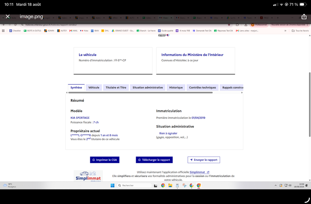Viewport: 311px width, 204px height.
Task: Click the Le véhicule card heading
Action: (87, 55)
